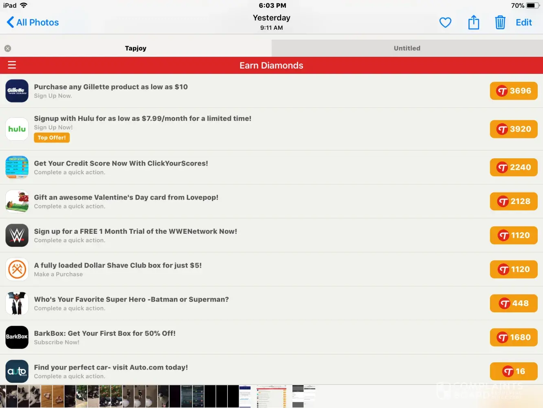Tap the Wi-Fi status icon
This screenshot has width=543, height=408.
click(24, 5)
